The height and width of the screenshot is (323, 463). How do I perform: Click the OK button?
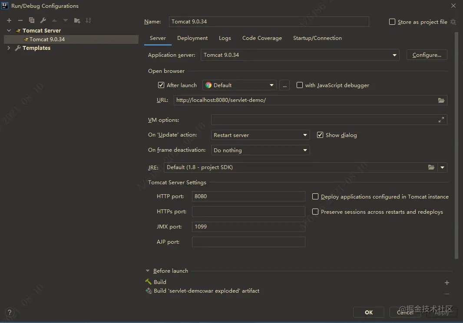pos(369,313)
